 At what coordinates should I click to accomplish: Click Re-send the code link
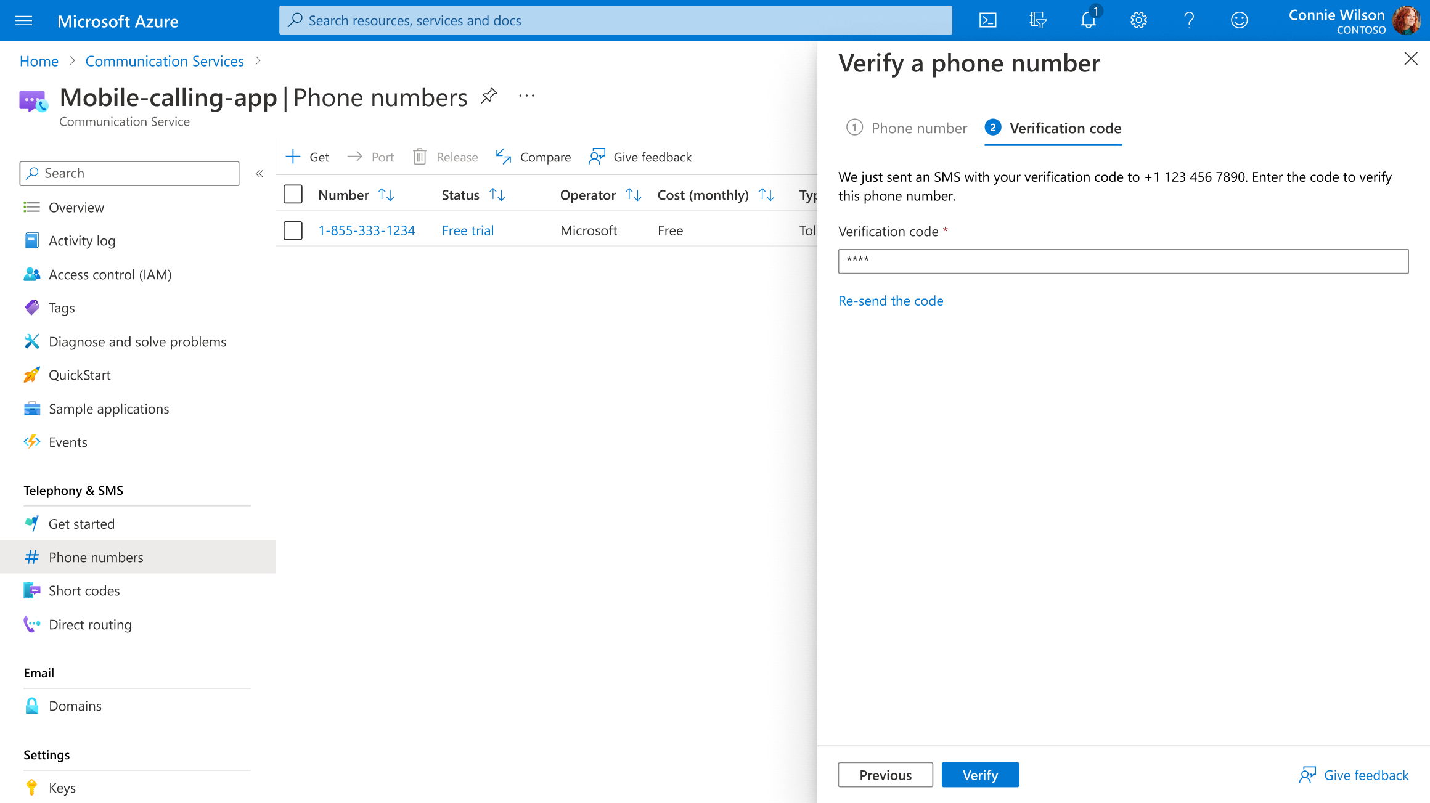pos(891,301)
